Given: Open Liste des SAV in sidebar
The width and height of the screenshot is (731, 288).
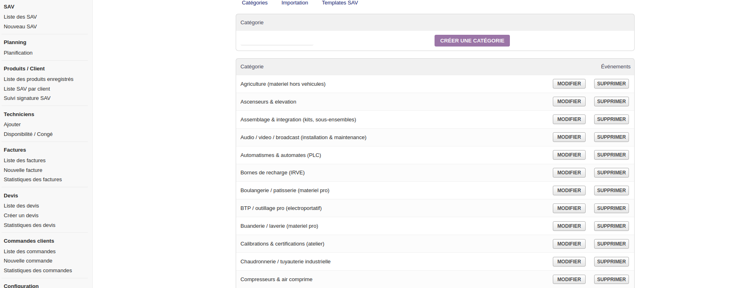Looking at the screenshot, I should tap(20, 17).
